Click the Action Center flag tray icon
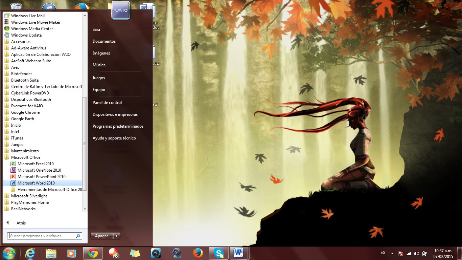This screenshot has height=260, width=462. point(400,253)
